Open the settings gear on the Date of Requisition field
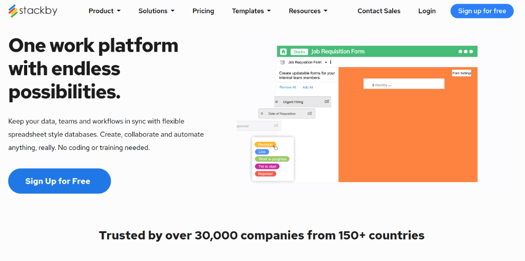This screenshot has height=261, width=525. (x=310, y=114)
